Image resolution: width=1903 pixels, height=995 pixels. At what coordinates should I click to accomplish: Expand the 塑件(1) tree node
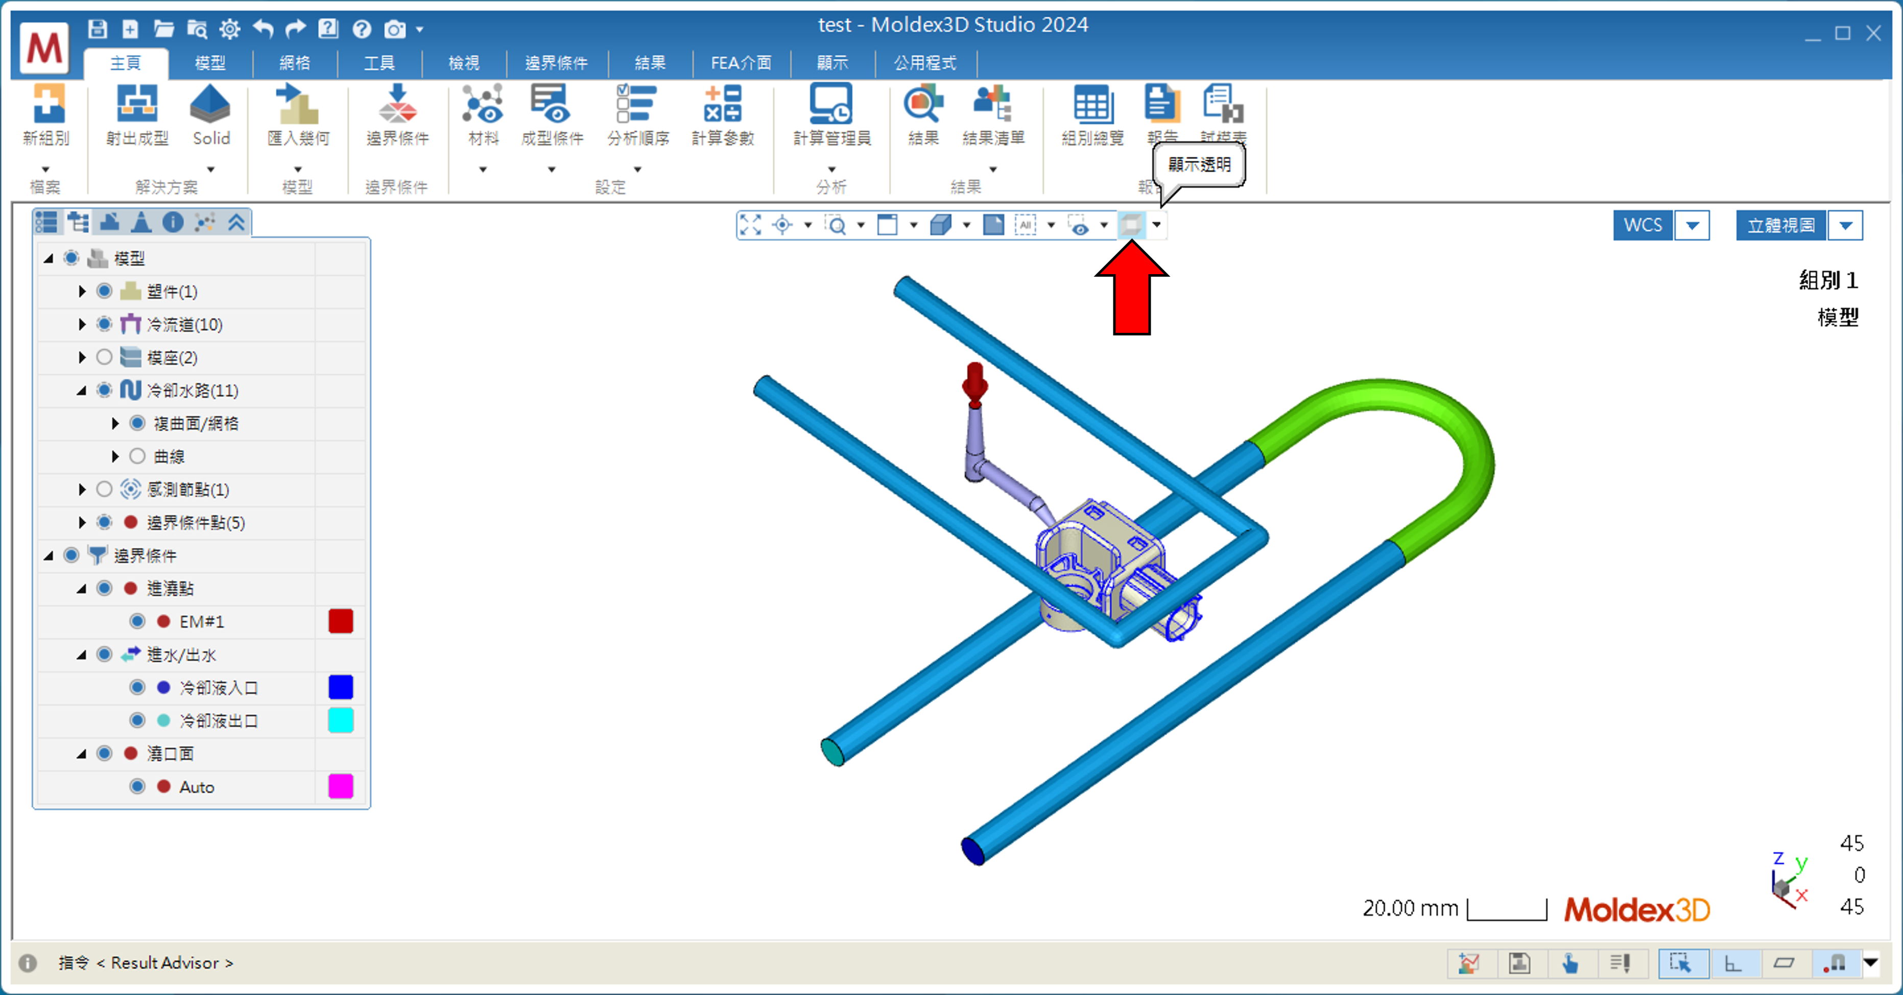pyautogui.click(x=82, y=291)
